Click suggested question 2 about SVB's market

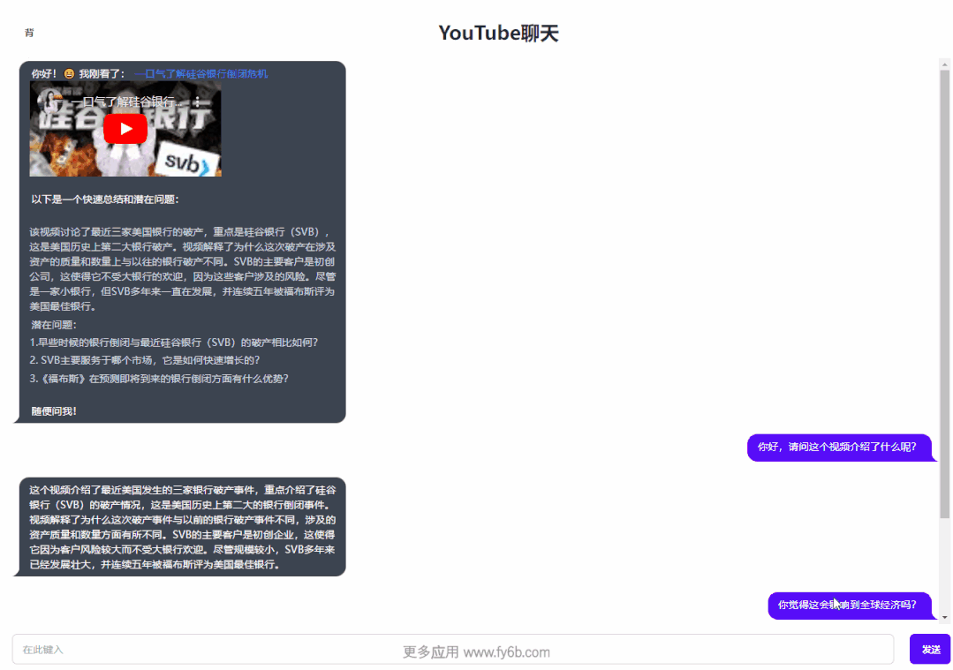tap(145, 360)
